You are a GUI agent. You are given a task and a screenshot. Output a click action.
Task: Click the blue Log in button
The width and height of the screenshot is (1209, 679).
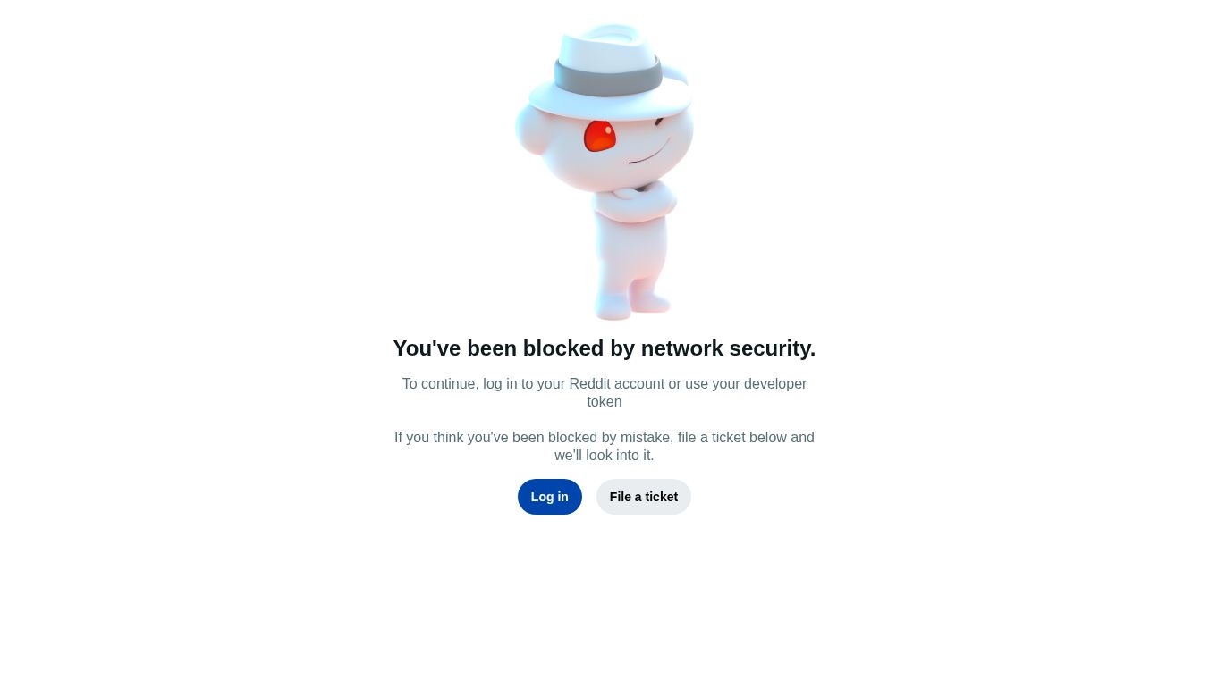tap(549, 497)
